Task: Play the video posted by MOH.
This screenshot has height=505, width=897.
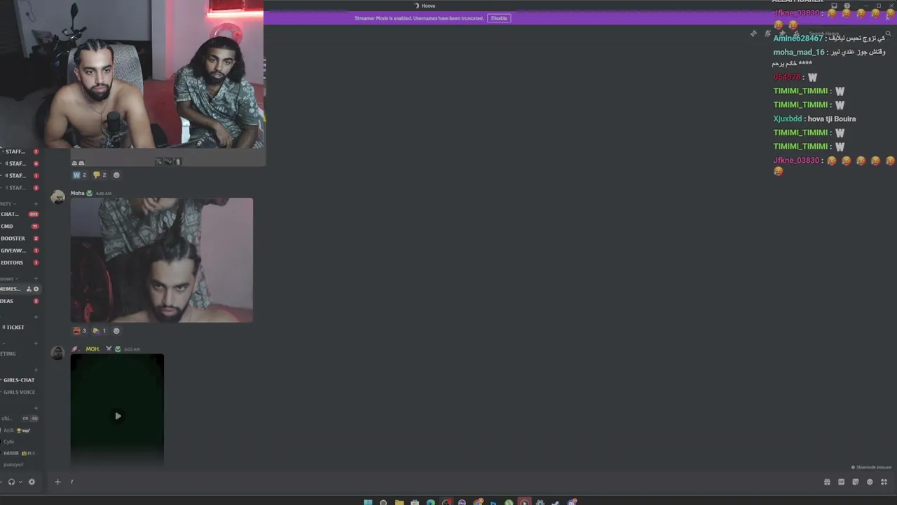Action: (118, 416)
